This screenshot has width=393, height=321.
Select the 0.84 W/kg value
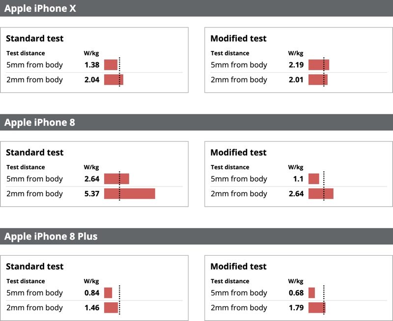coord(92,293)
